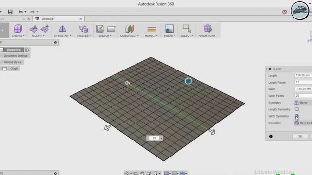Open the Create box tool
Viewport: 312px width, 175px height.
click(x=18, y=29)
